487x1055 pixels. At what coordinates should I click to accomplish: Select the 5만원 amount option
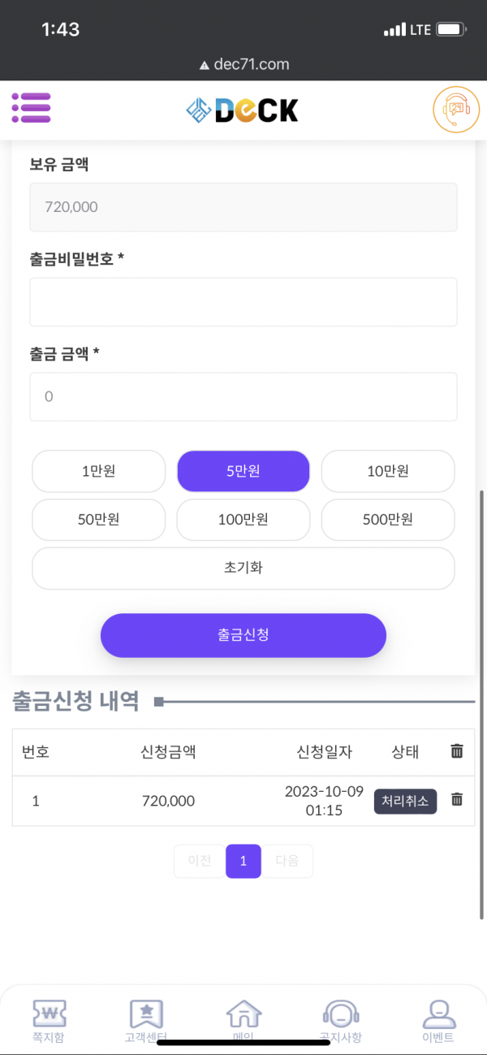pos(243,471)
